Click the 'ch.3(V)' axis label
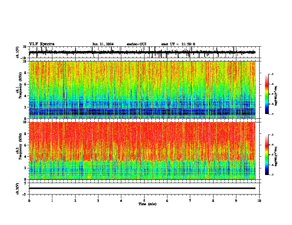This screenshot has width=292, height=225. pos(18,189)
